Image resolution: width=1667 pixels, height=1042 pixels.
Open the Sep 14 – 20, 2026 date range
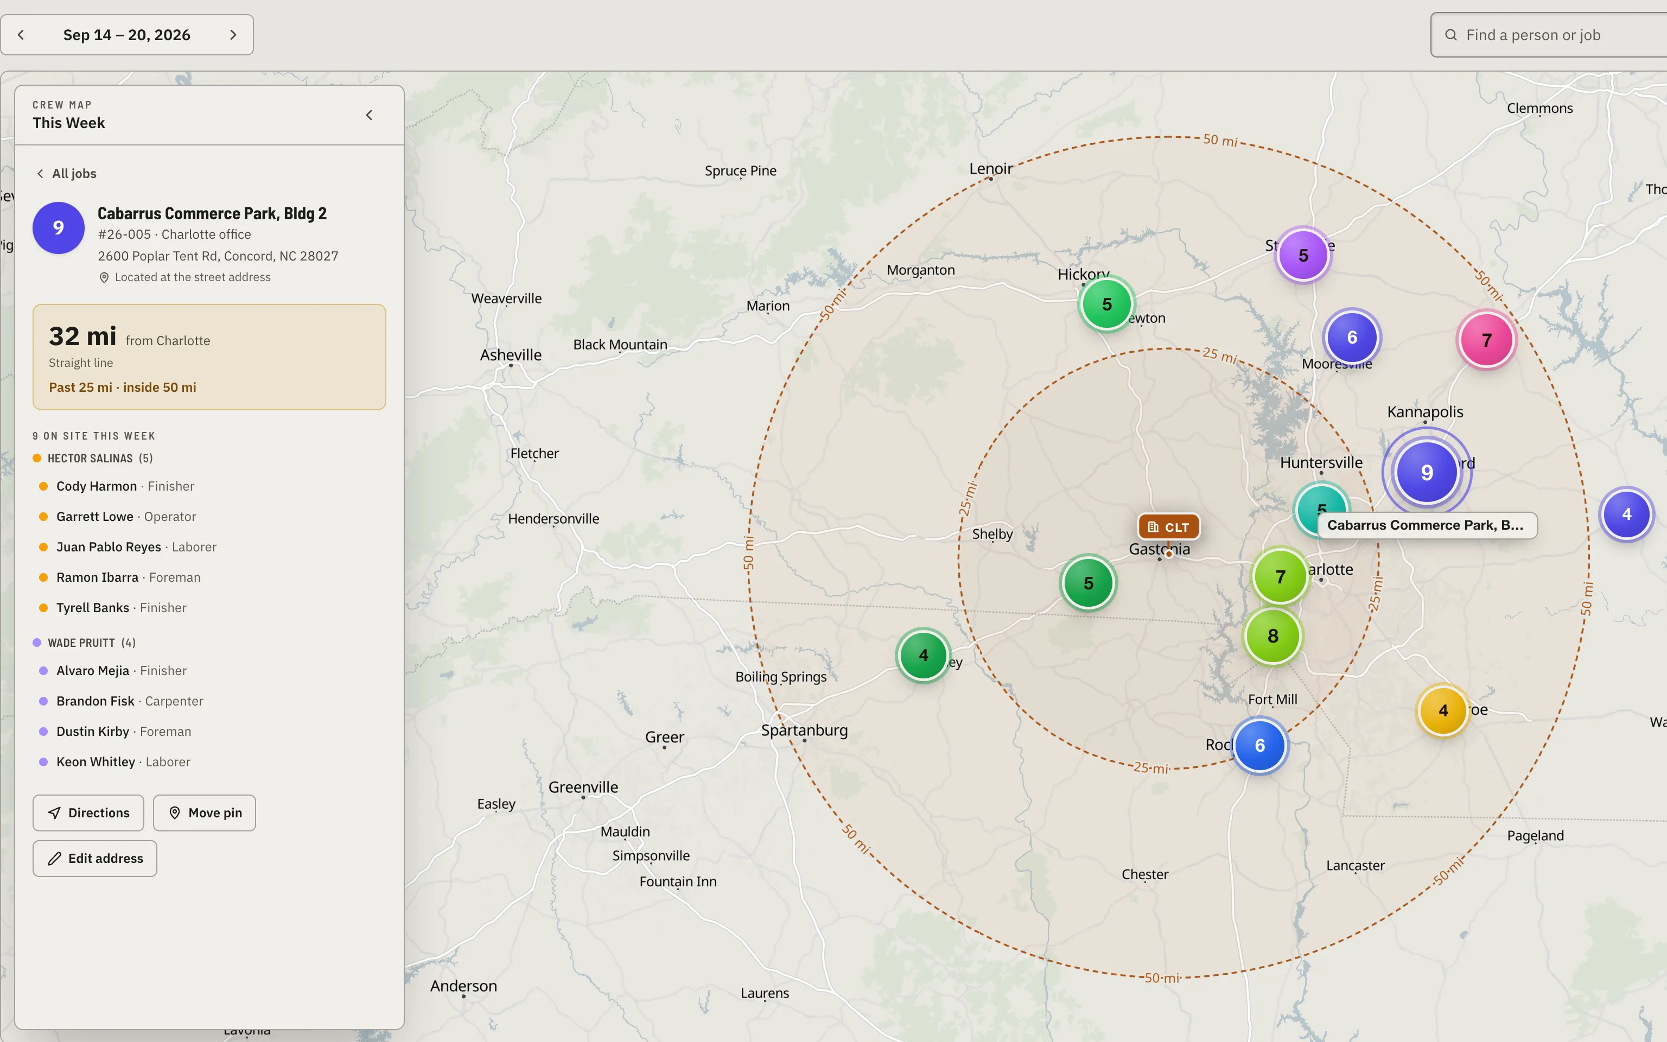127,34
